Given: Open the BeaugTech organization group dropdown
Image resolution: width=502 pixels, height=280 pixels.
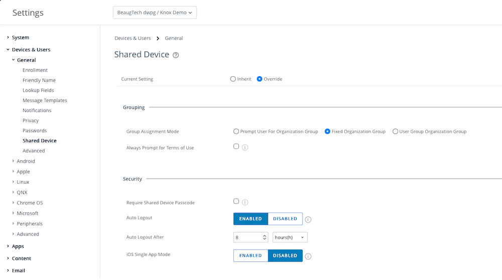Looking at the screenshot, I should (155, 13).
